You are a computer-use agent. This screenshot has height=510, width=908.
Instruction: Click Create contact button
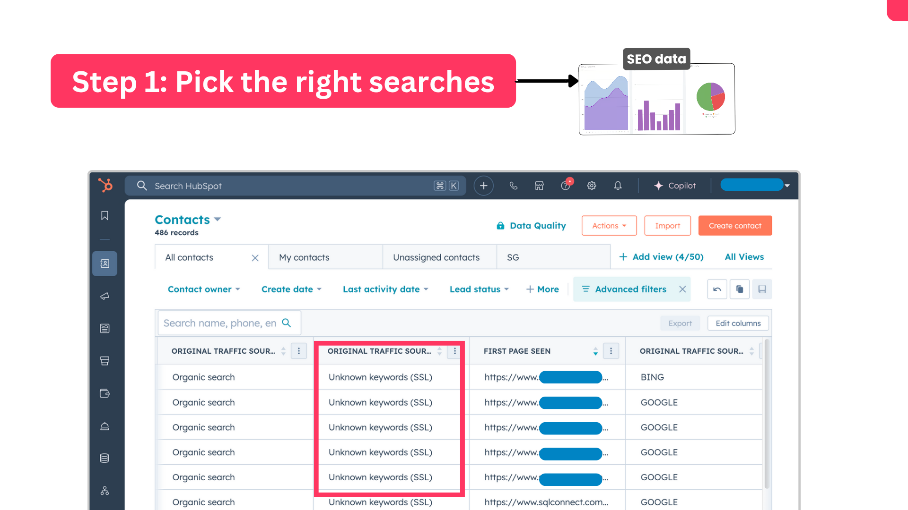point(735,226)
